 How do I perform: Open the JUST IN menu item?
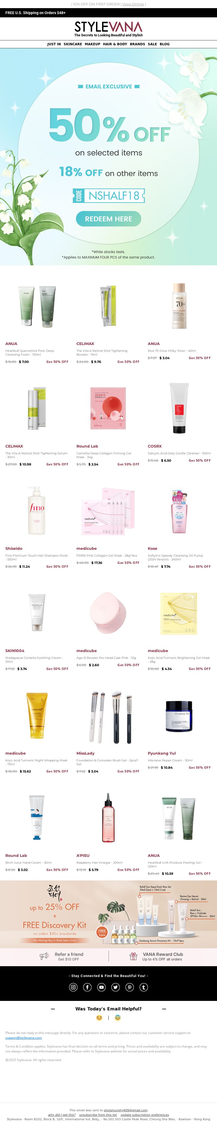(54, 44)
